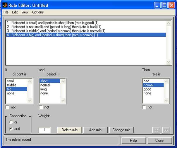The height and width of the screenshot is (148, 177).
Task: Click the Change rule button
Action: pyautogui.click(x=122, y=130)
